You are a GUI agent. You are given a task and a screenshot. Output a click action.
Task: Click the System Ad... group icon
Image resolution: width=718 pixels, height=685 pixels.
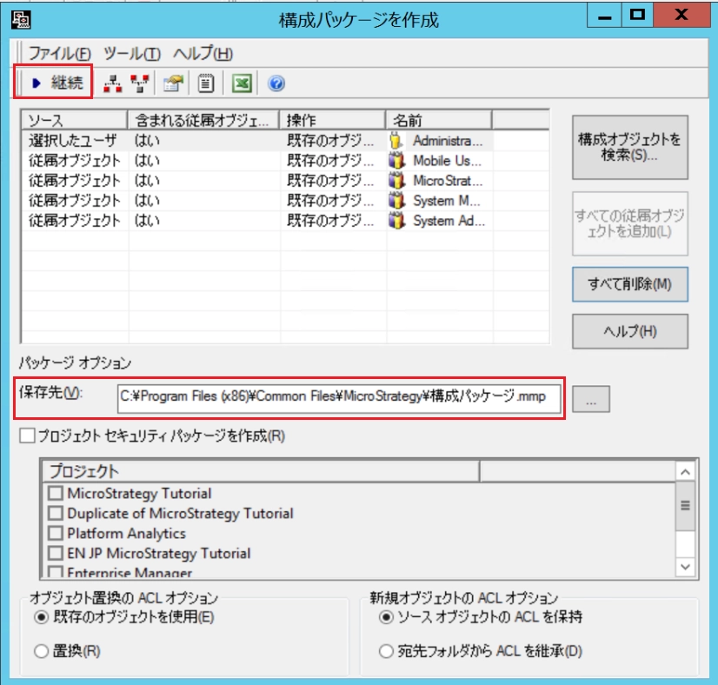[x=396, y=221]
